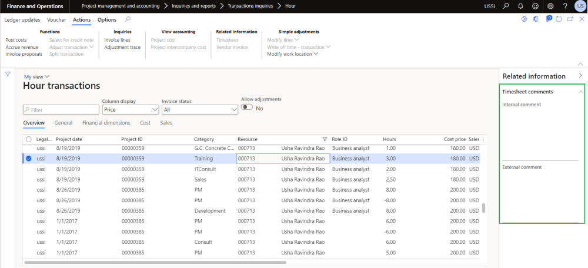Click Invoice lines under Inquiries
The width and height of the screenshot is (588, 268).
(x=117, y=40)
